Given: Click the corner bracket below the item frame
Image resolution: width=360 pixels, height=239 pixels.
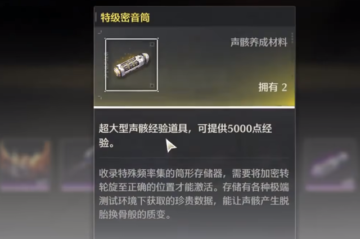Looking at the screenshot, I should tap(100, 97).
